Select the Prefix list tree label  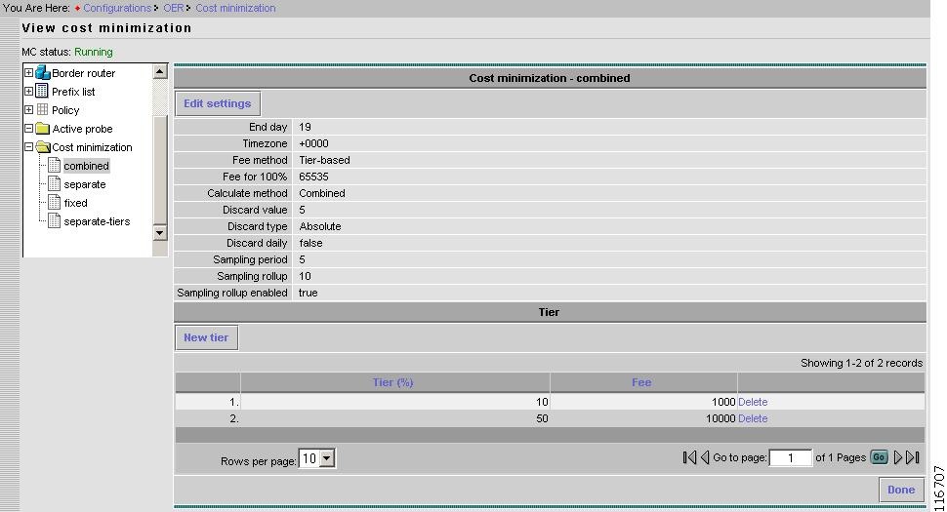(73, 92)
